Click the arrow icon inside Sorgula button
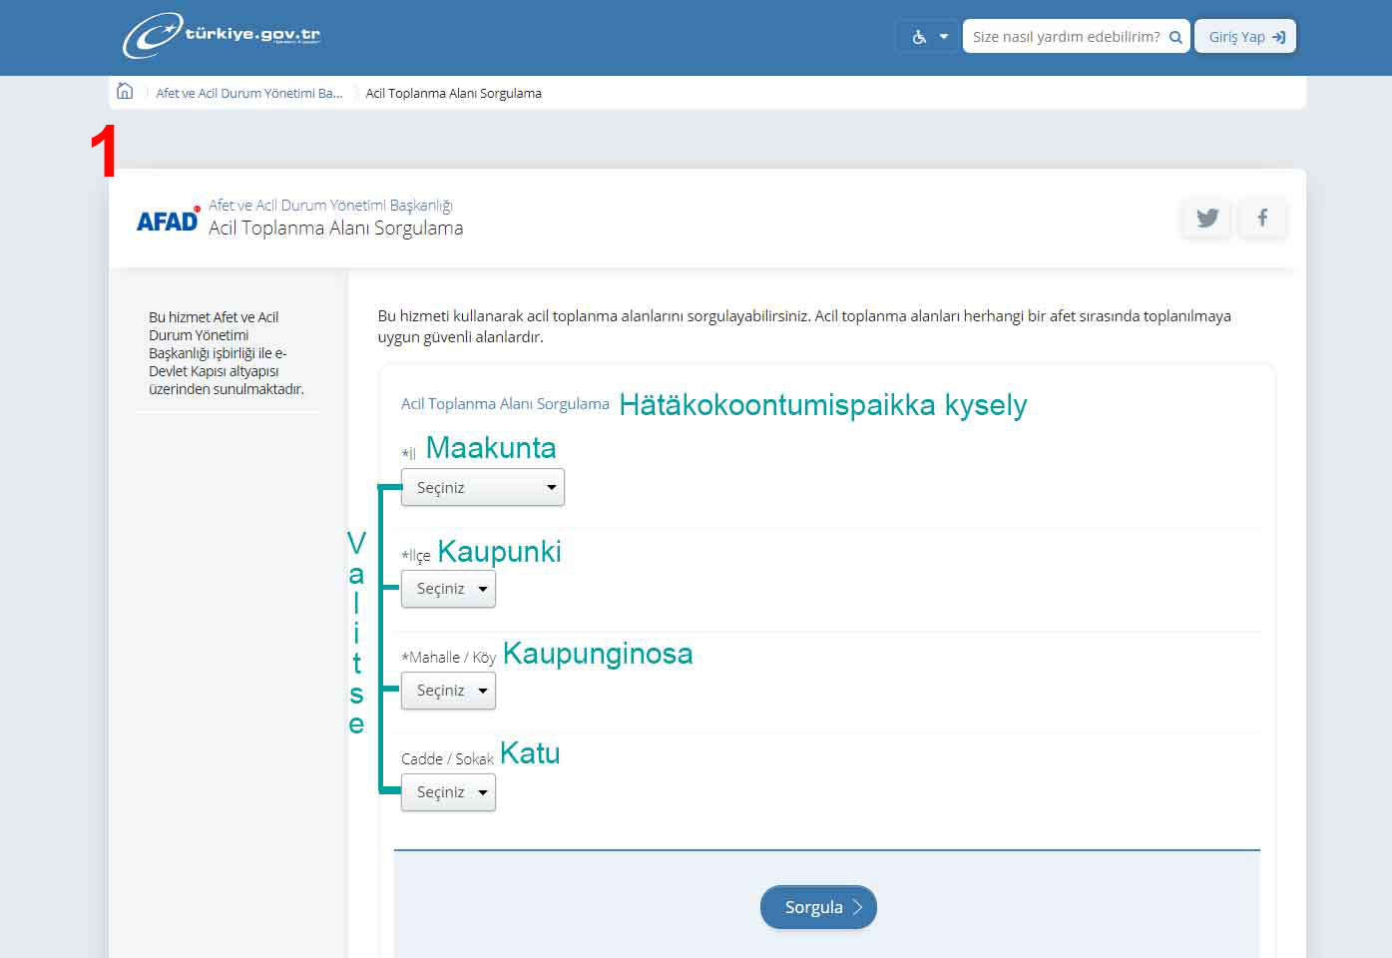This screenshot has width=1392, height=958. [x=857, y=907]
